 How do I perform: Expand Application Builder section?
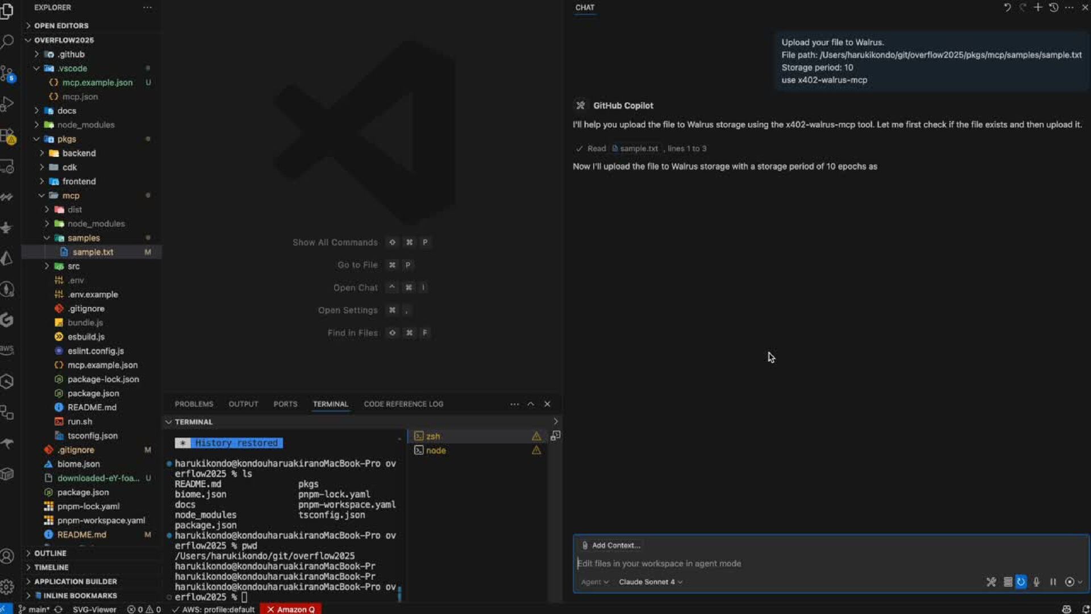click(x=91, y=582)
